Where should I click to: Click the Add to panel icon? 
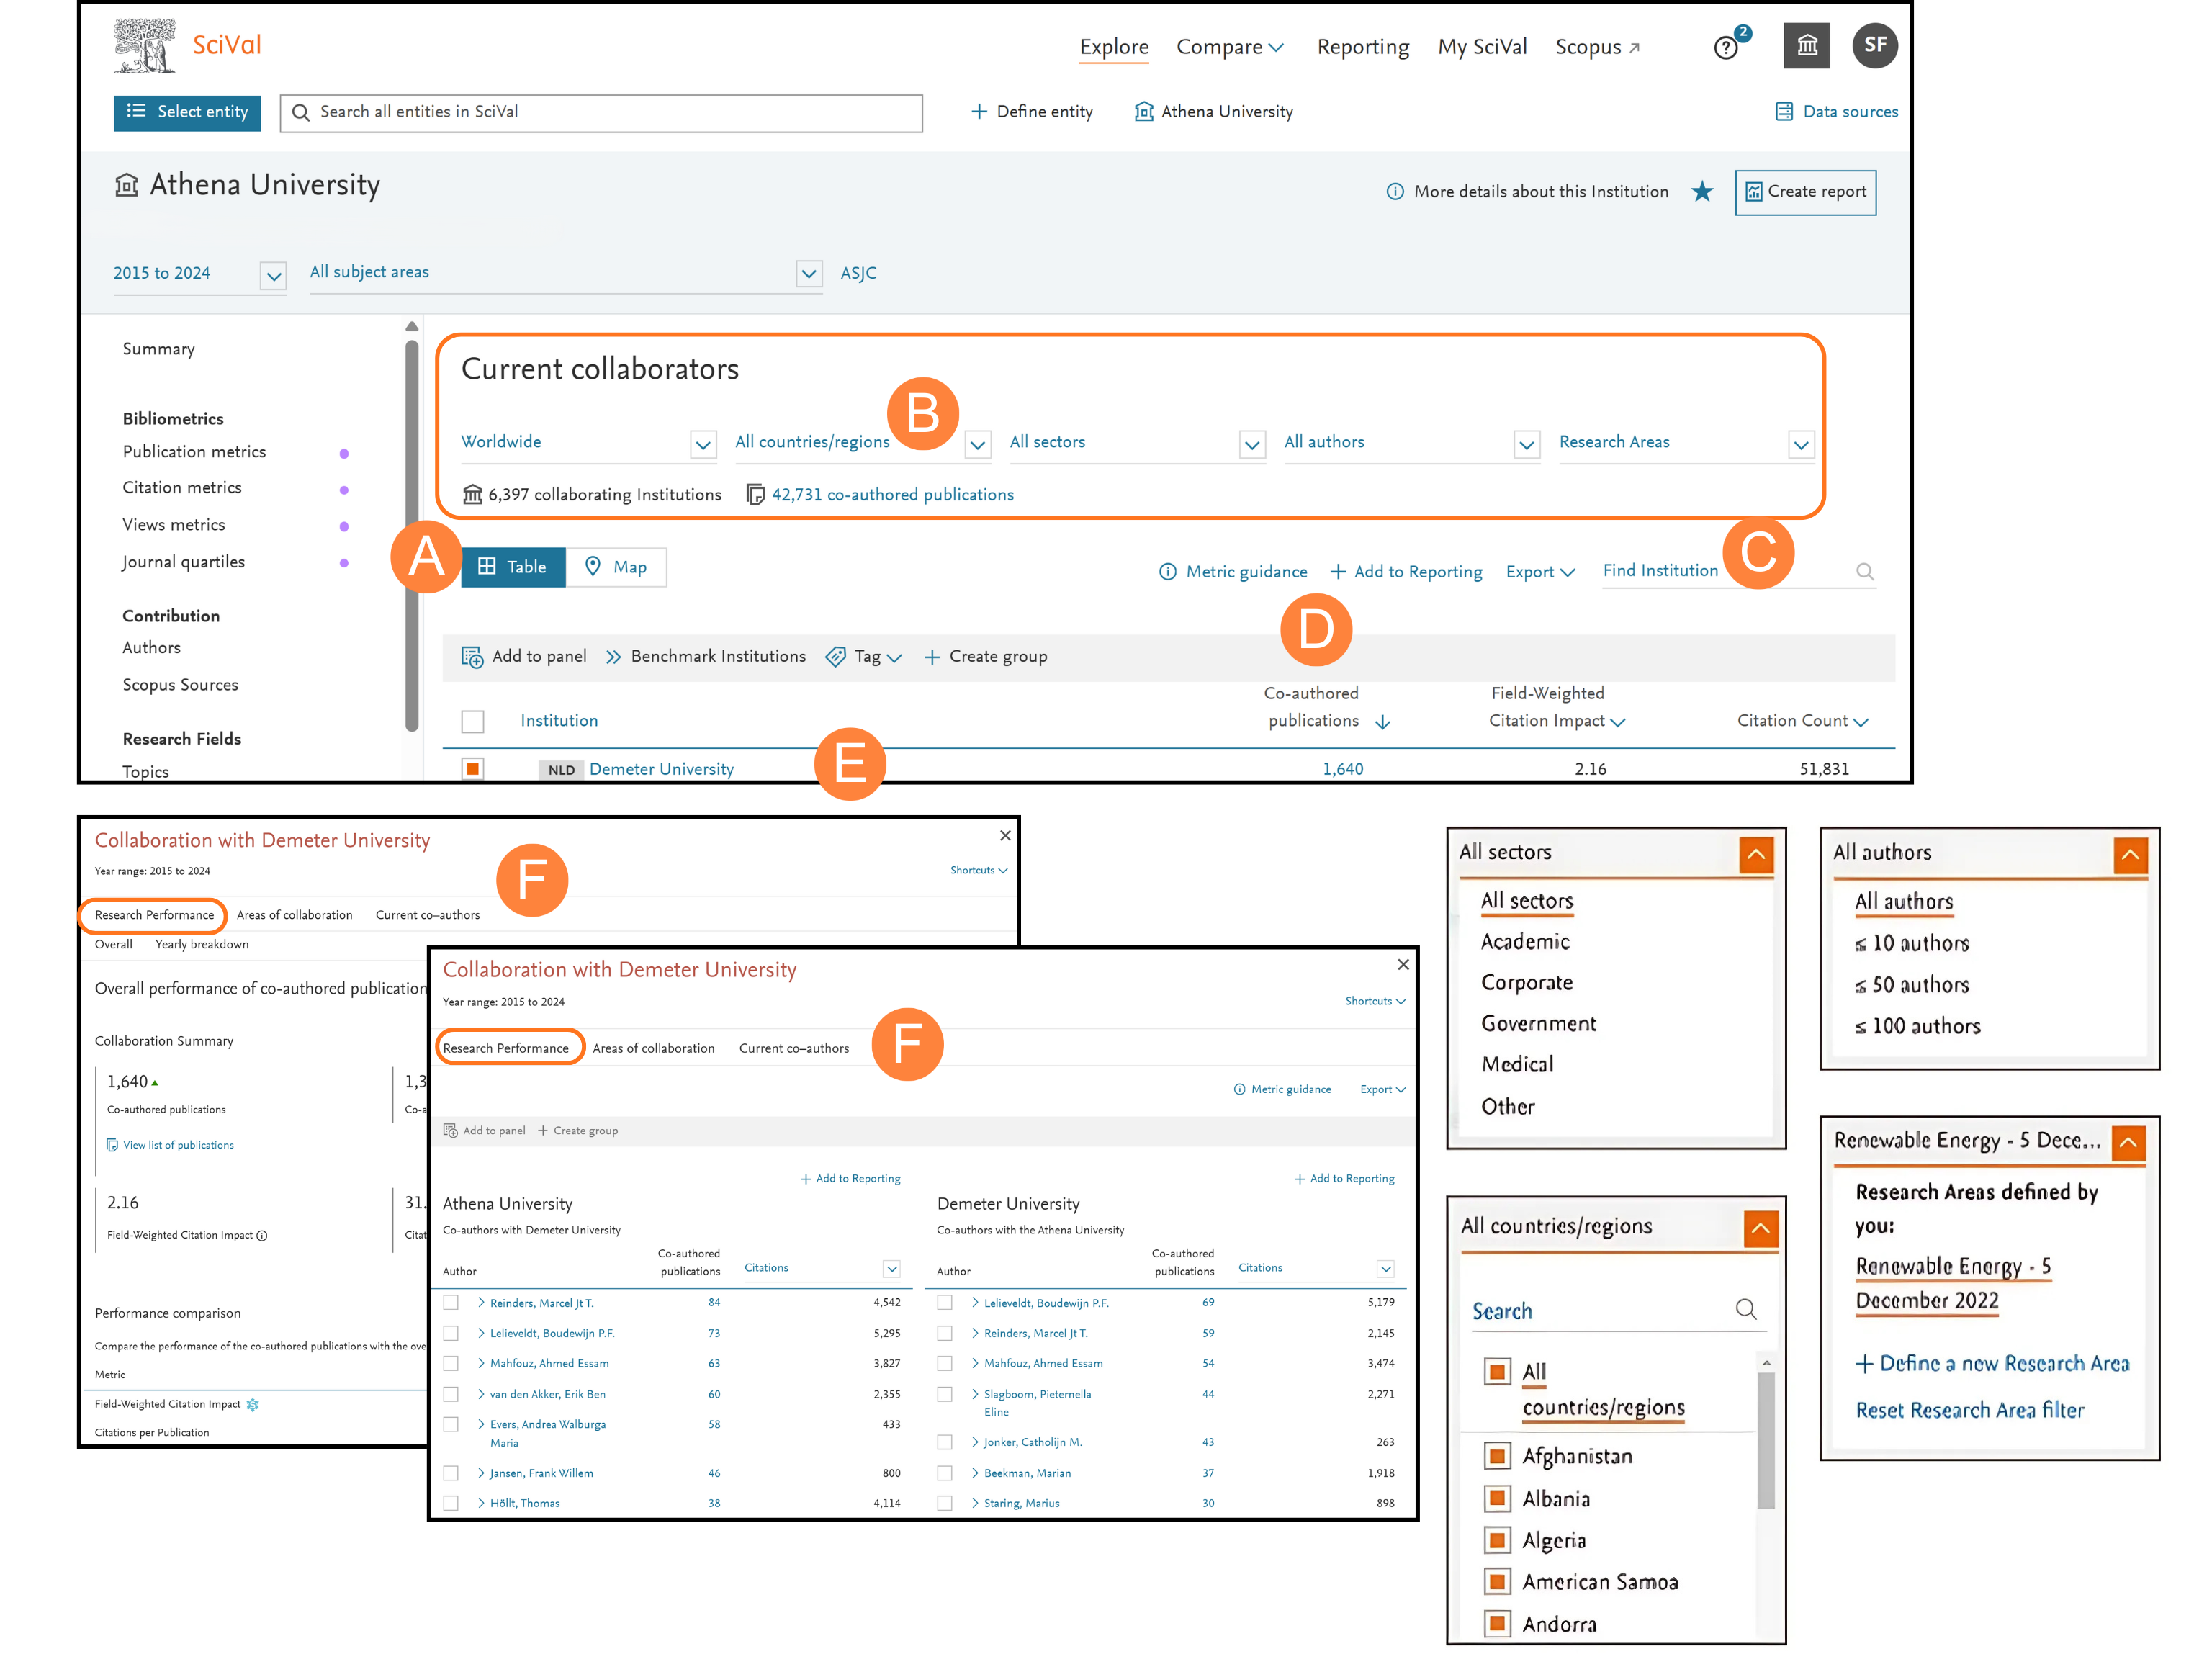472,657
